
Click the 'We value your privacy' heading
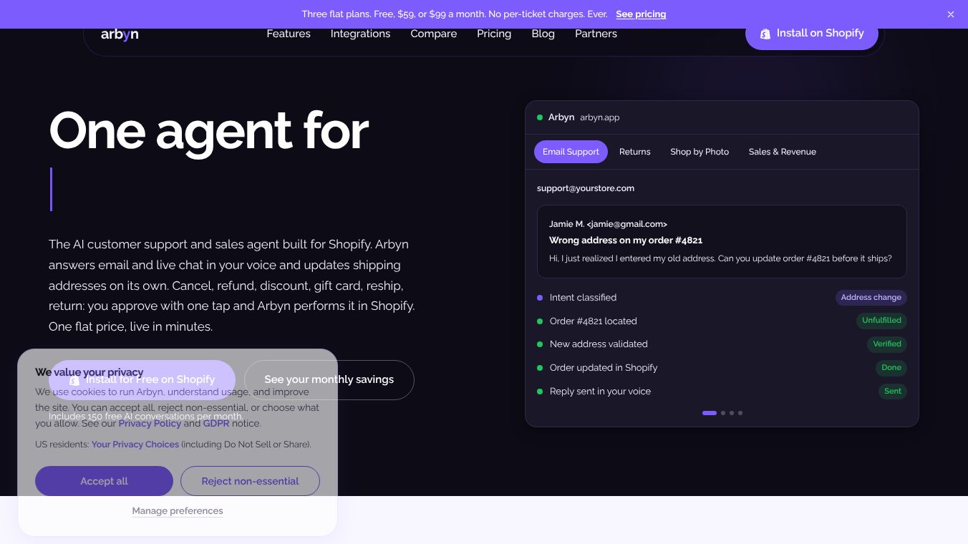pyautogui.click(x=89, y=372)
